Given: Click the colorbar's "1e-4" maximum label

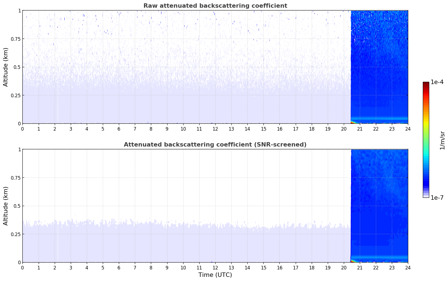Looking at the screenshot, I should tap(437, 82).
